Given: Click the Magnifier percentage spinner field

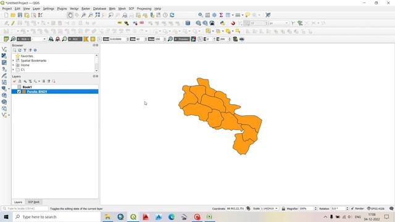Looking at the screenshot, I should (306, 208).
